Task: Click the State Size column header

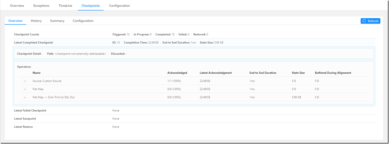Action: [298, 73]
